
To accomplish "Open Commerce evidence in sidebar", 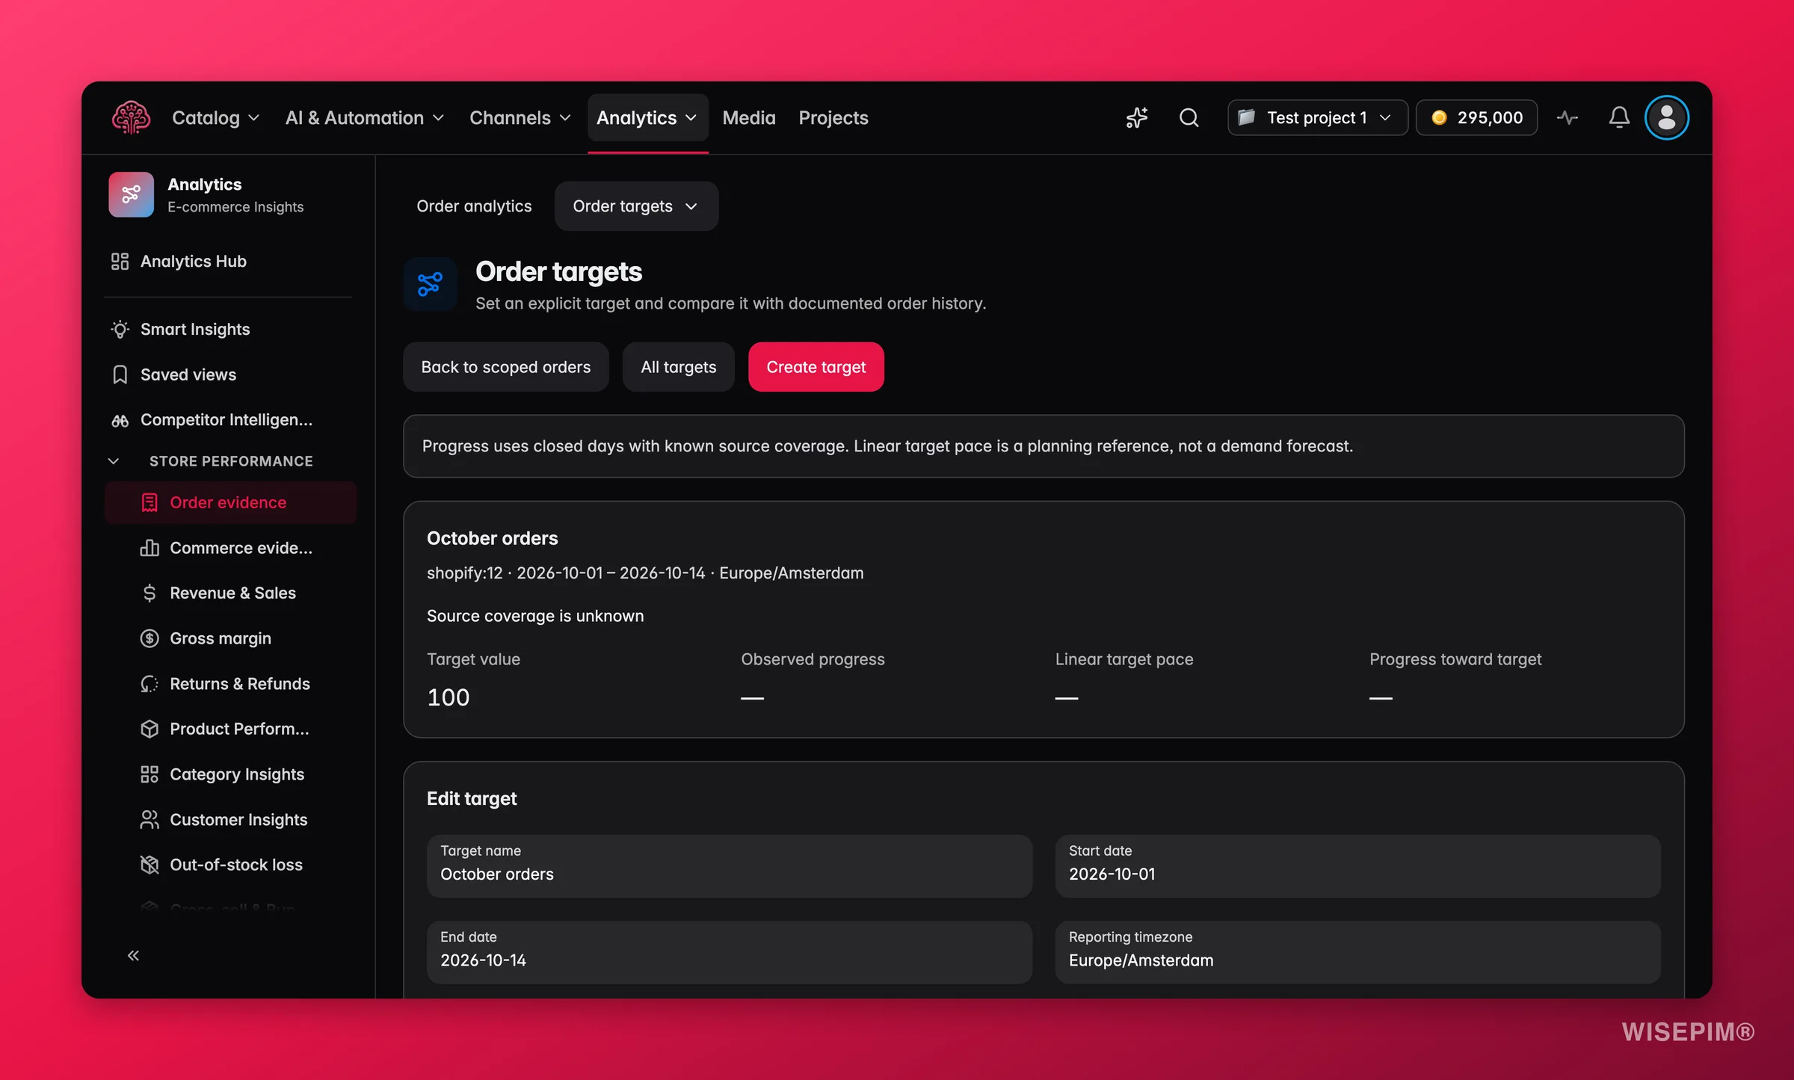I will (231, 548).
